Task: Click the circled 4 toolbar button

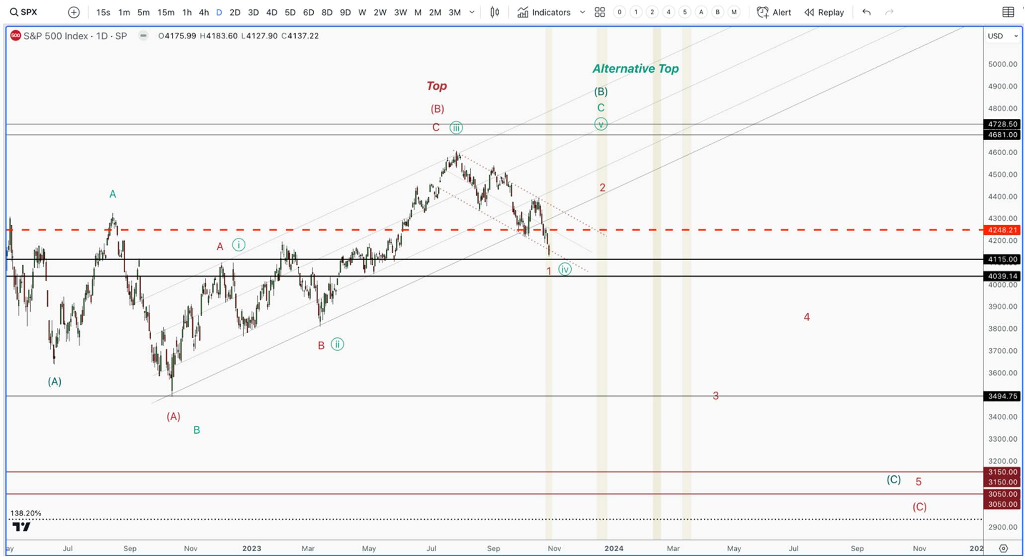Action: click(x=669, y=12)
